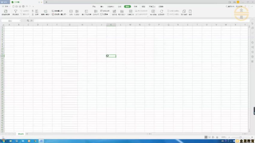Open a new document tab with plus
255x143 pixels.
coord(46,2)
